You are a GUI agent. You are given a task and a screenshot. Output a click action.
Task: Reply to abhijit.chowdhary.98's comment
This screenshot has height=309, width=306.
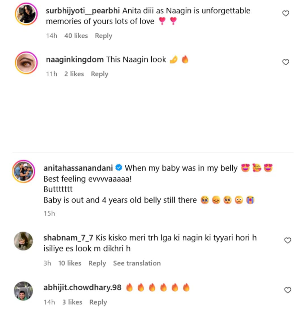point(98,302)
